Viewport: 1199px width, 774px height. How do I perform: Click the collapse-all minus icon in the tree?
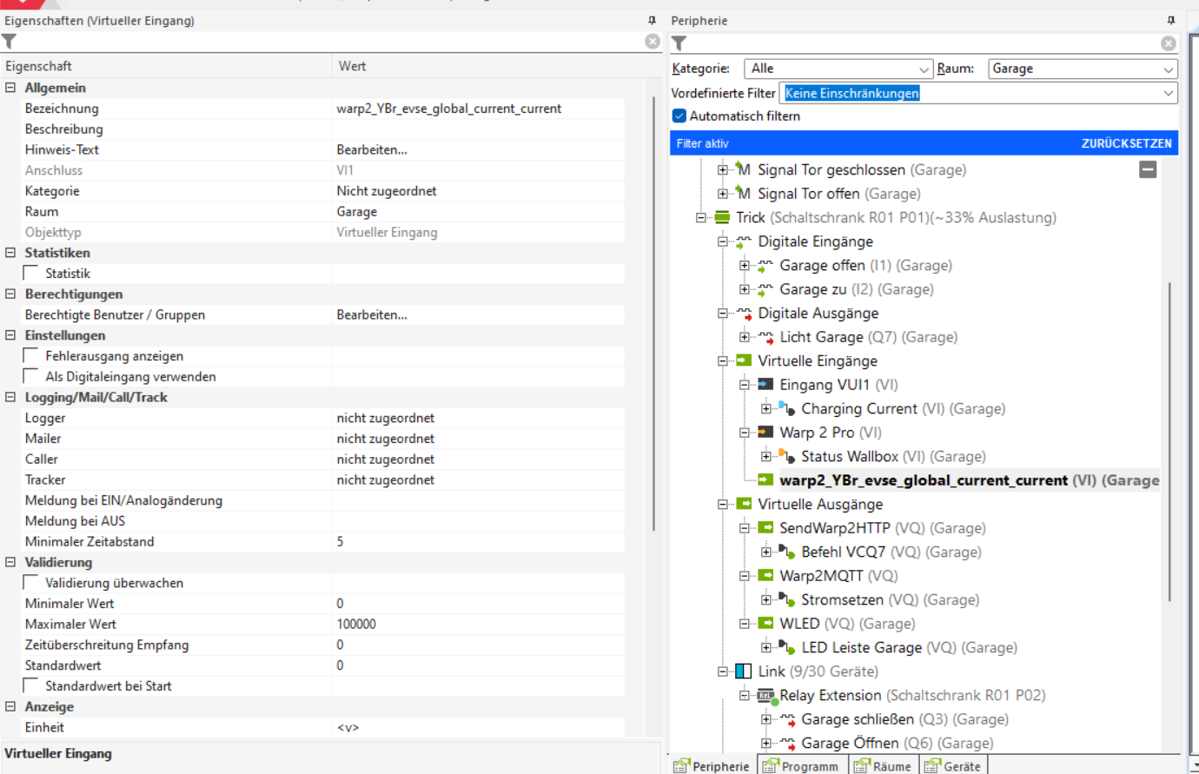tap(1148, 169)
